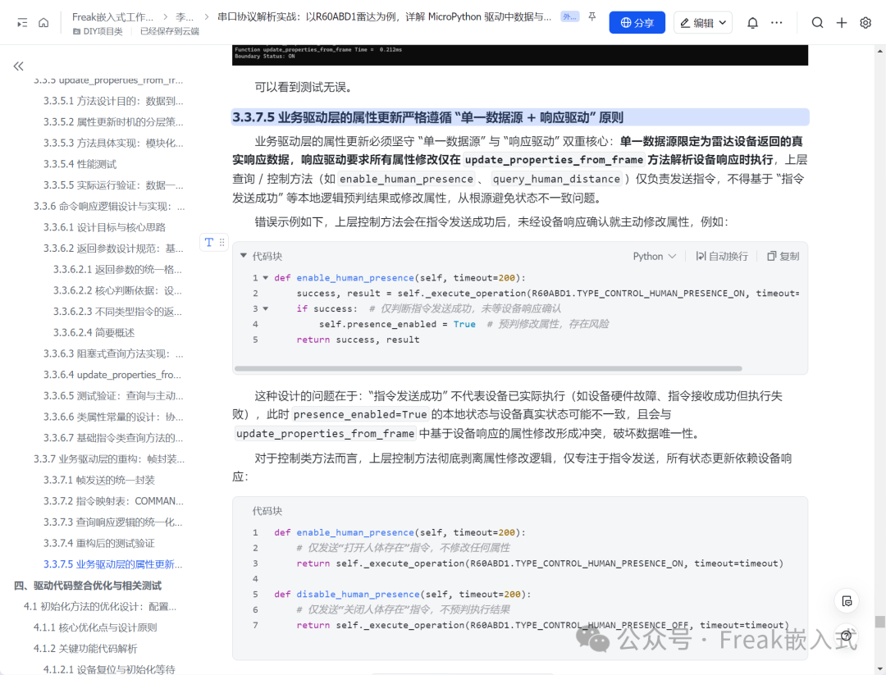
Task: Fold code line 3 if-block arrow
Action: tap(266, 309)
